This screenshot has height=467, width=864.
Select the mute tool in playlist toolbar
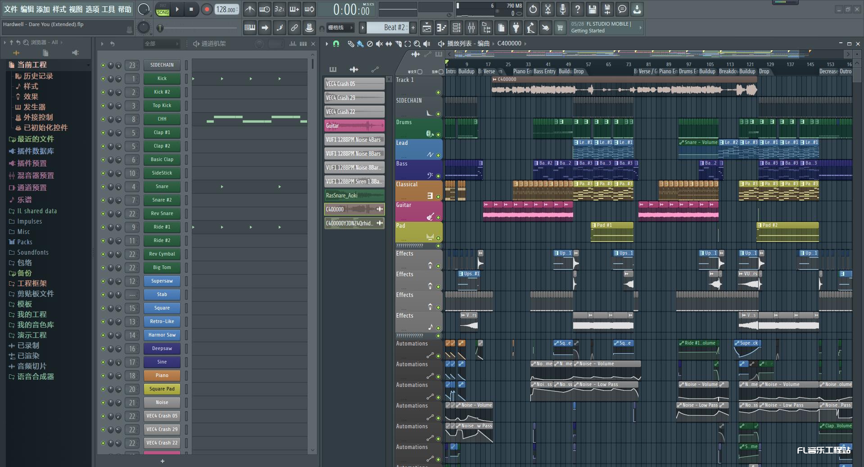coord(379,44)
